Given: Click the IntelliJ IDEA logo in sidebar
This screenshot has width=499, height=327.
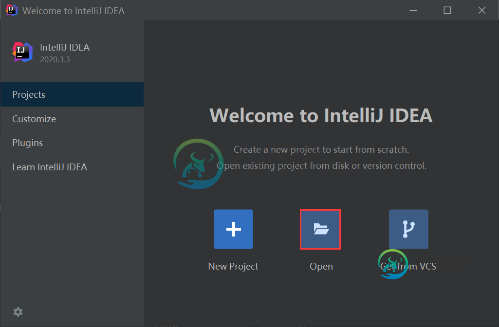Looking at the screenshot, I should [x=22, y=52].
